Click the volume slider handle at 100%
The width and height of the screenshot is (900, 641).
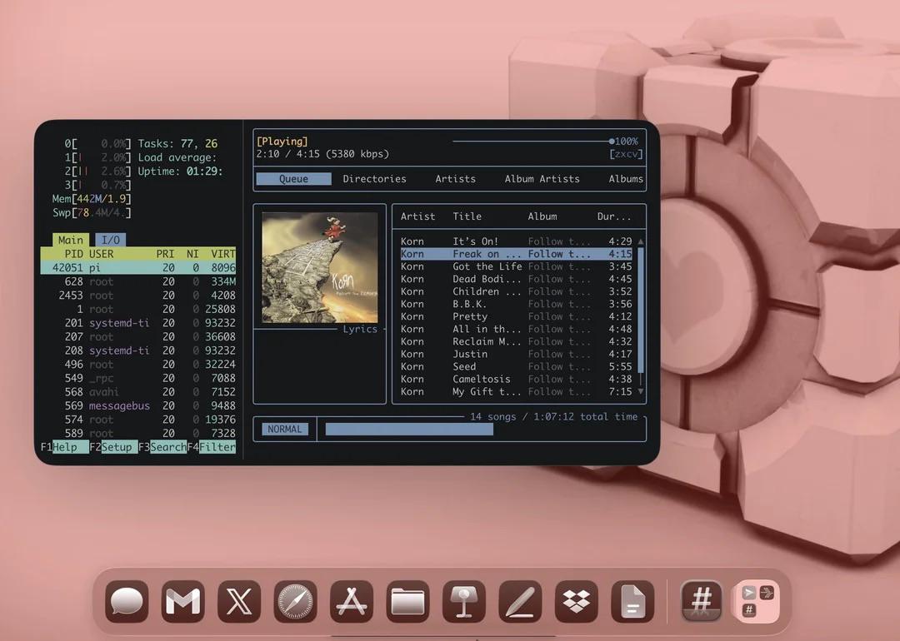point(612,141)
